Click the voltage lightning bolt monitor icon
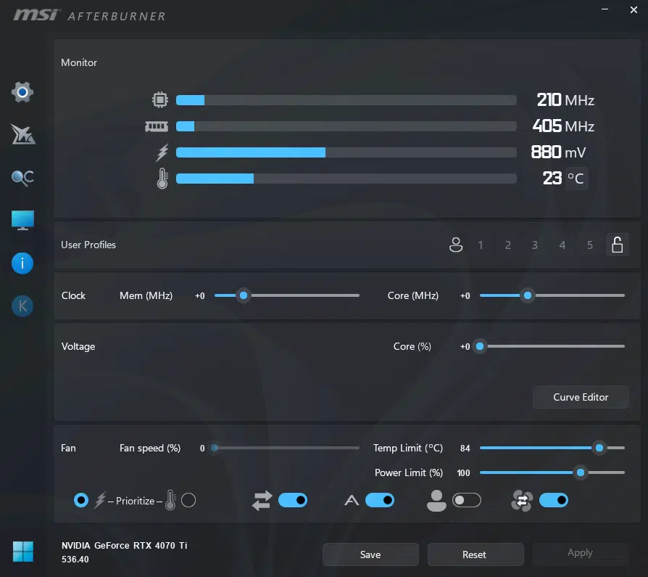 [162, 152]
